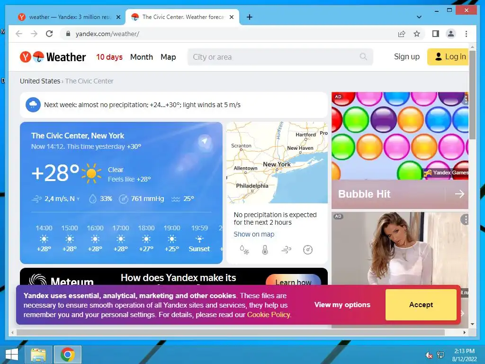Click the 18:00 hourly forecast entry
This screenshot has height=364, width=485.
click(146, 238)
